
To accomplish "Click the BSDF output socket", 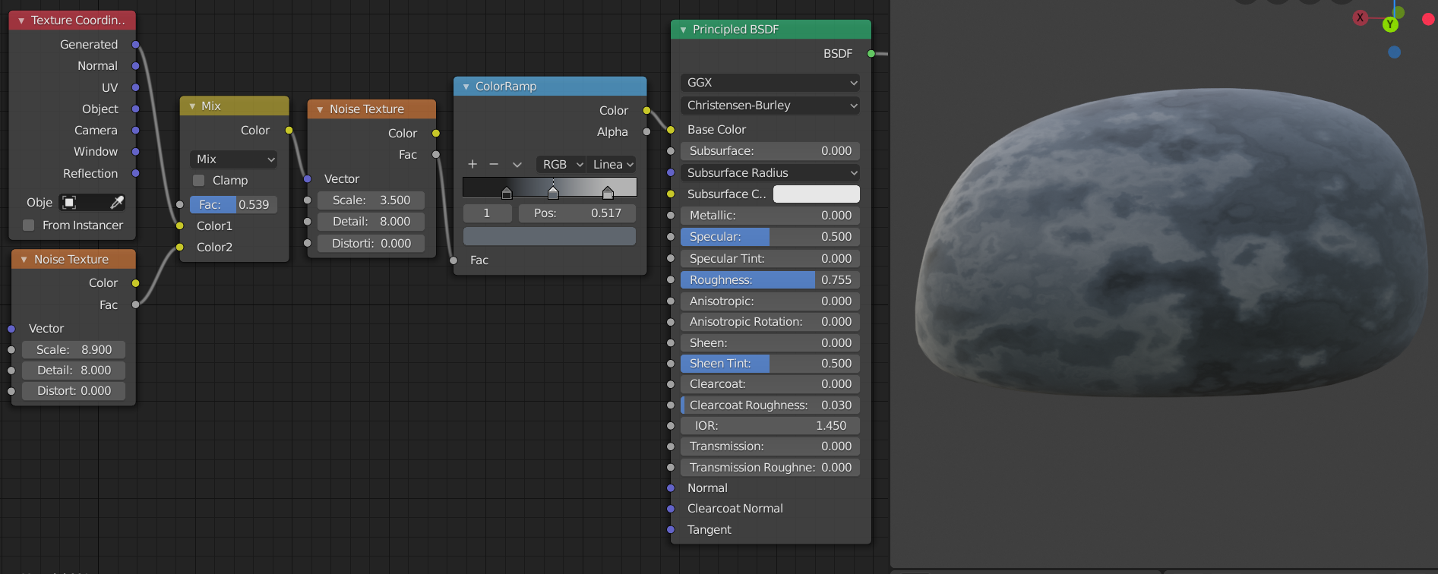I will [x=871, y=54].
